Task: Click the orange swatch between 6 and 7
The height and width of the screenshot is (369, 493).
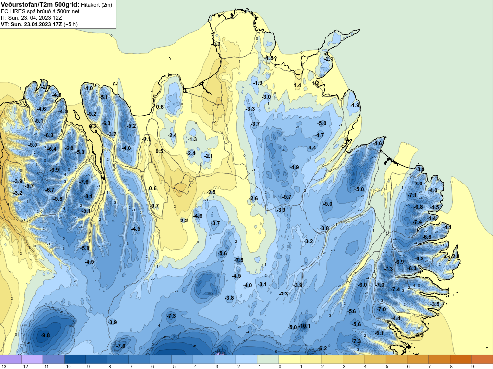Action: 418,359
